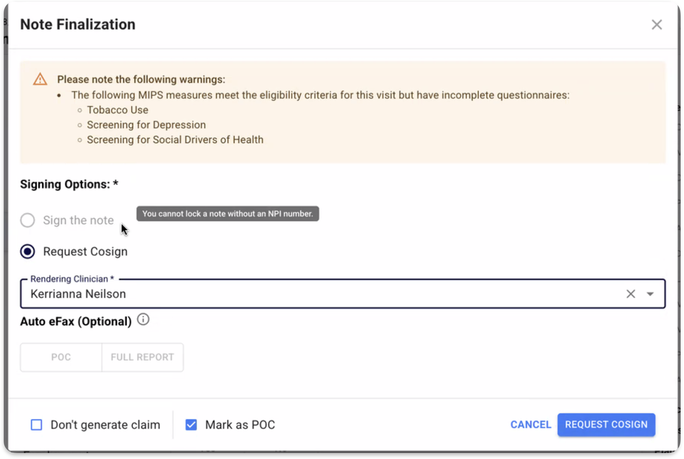Click the Tobacco Use warning item
Screen dimensions: 684x459
[118, 110]
